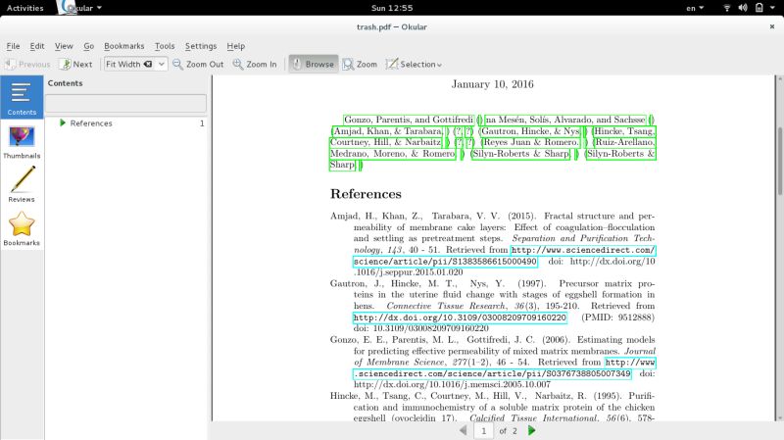Follow the Reyes Juan & Romero citation
Screen dimensions: 784x440
(530, 142)
